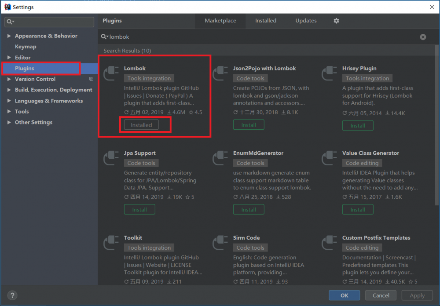
Task: Click the Lombok plugin title
Action: click(x=135, y=68)
